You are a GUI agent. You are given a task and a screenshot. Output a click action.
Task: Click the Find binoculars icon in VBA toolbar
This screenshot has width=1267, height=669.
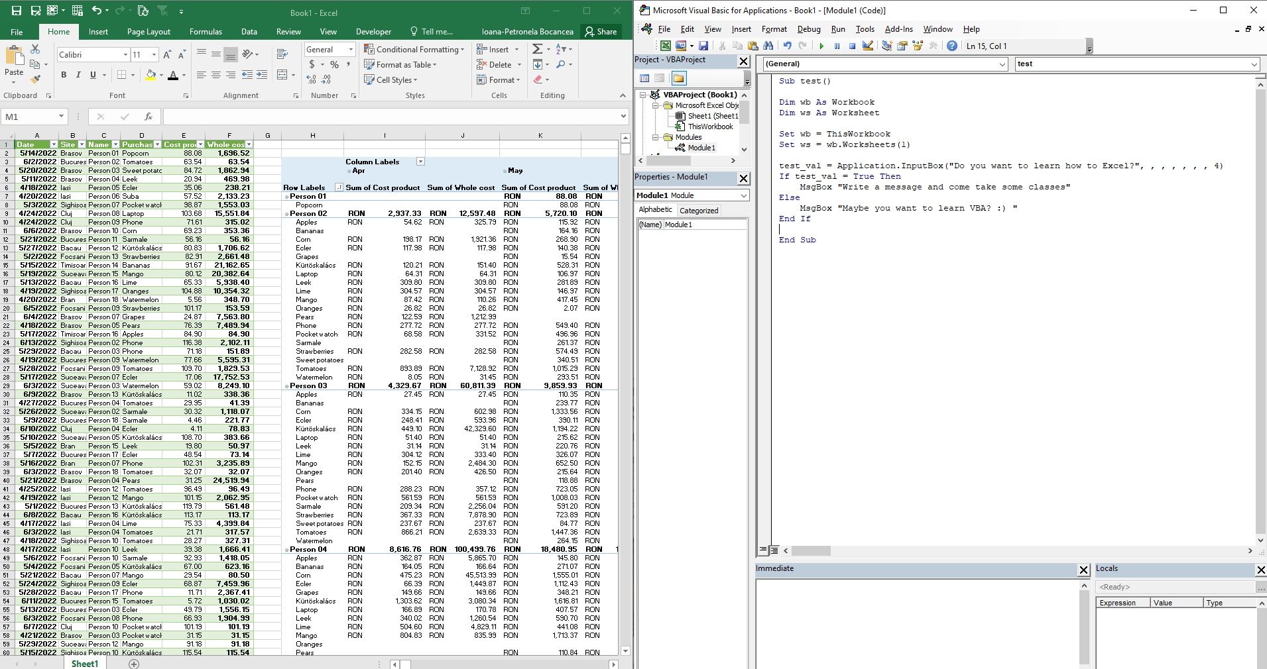point(768,46)
